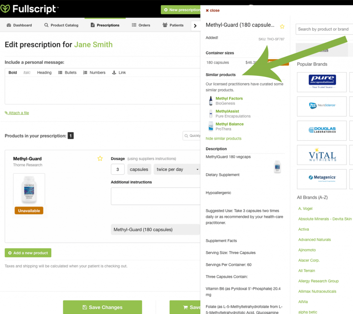
Task: Open the Activa brand link
Action: click(303, 229)
